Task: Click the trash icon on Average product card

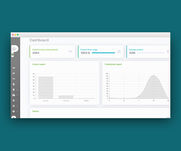Action: pyautogui.click(x=168, y=51)
